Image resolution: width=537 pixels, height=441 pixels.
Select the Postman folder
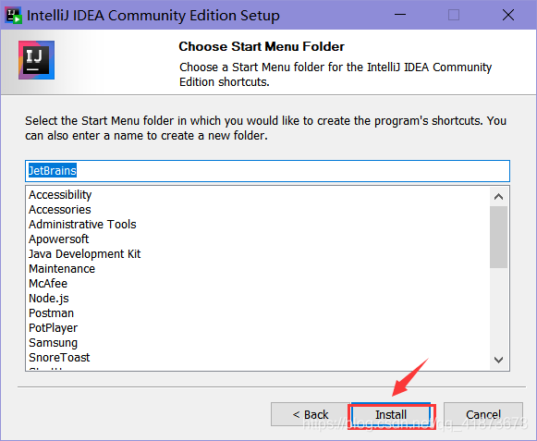(52, 312)
